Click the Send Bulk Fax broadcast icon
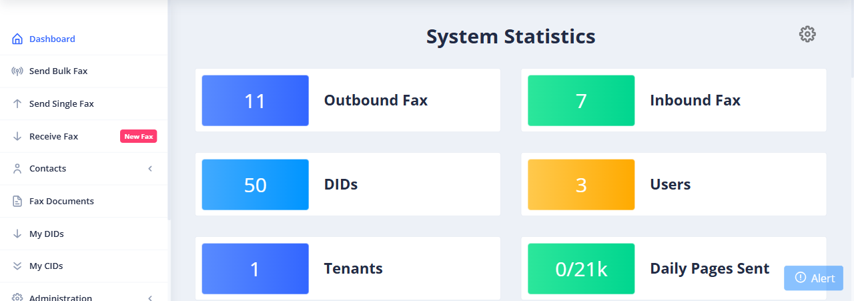Image resolution: width=854 pixels, height=301 pixels. click(17, 71)
